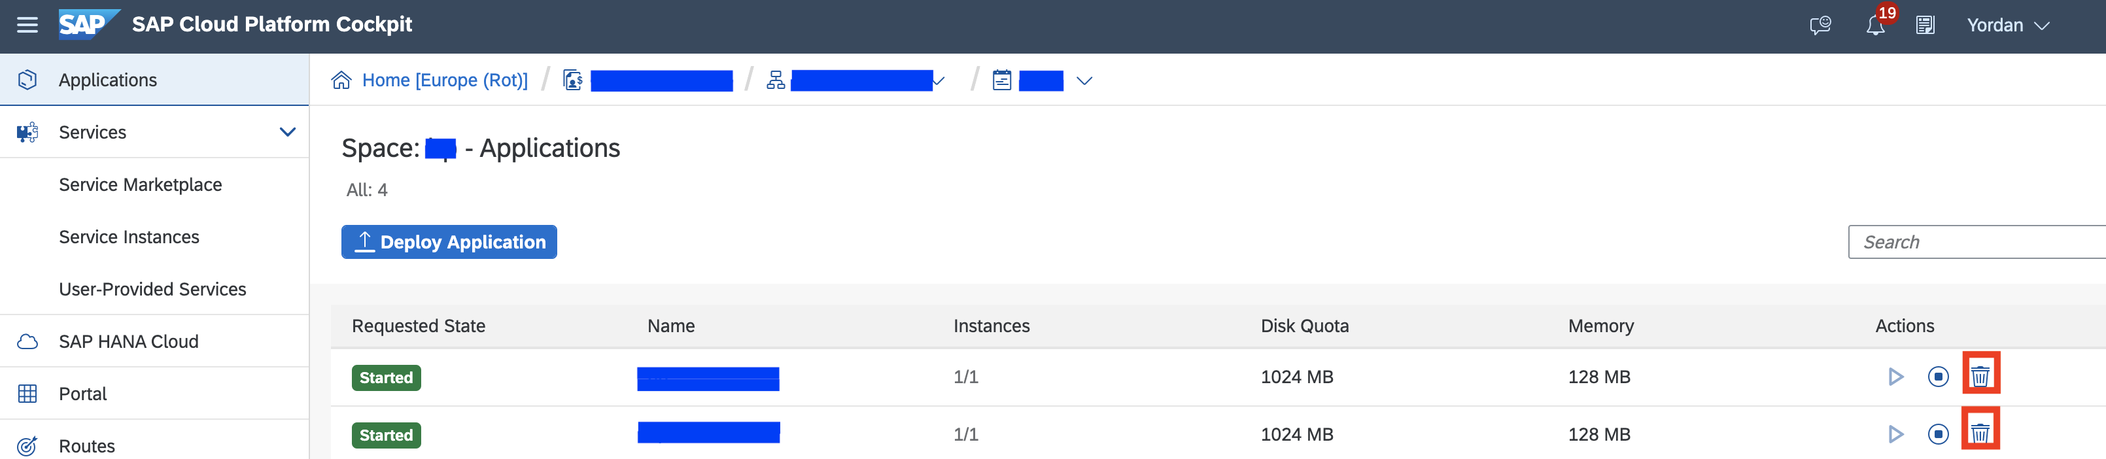Open the hamburger navigation menu
2106x459 pixels.
pyautogui.click(x=27, y=24)
